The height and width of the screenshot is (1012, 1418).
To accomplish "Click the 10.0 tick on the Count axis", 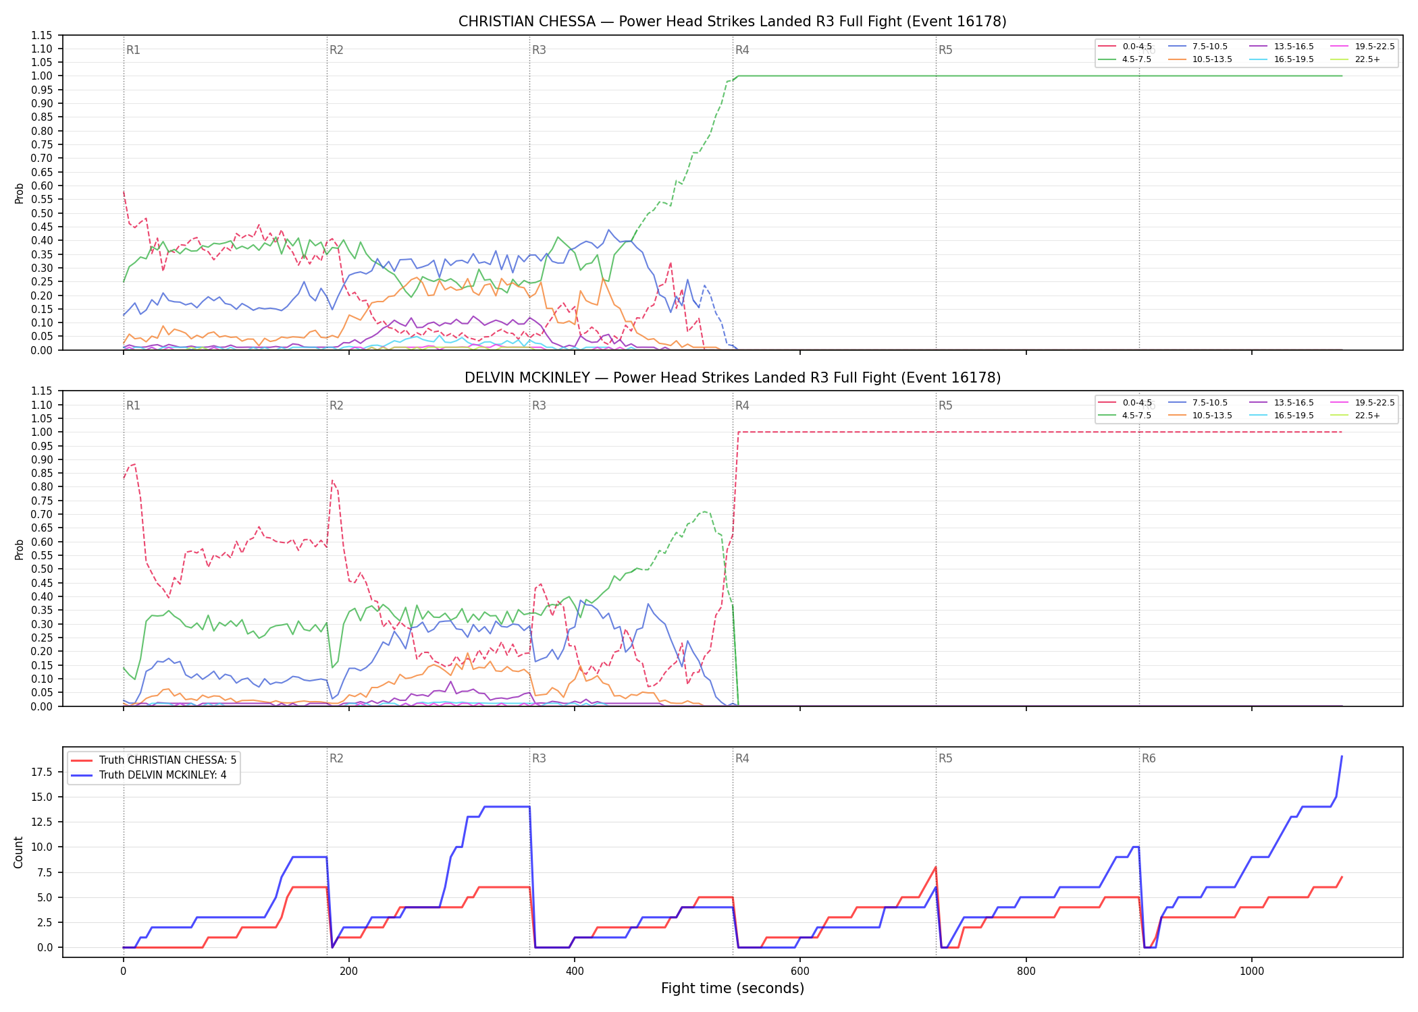I will coord(42,847).
